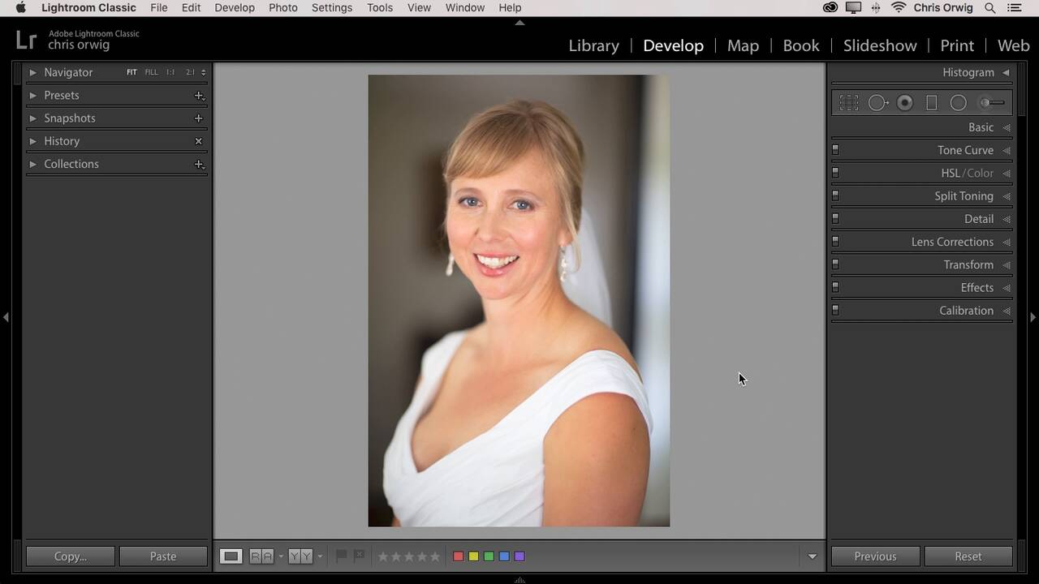
Task: Expand the Histogram panel
Action: click(x=1006, y=72)
